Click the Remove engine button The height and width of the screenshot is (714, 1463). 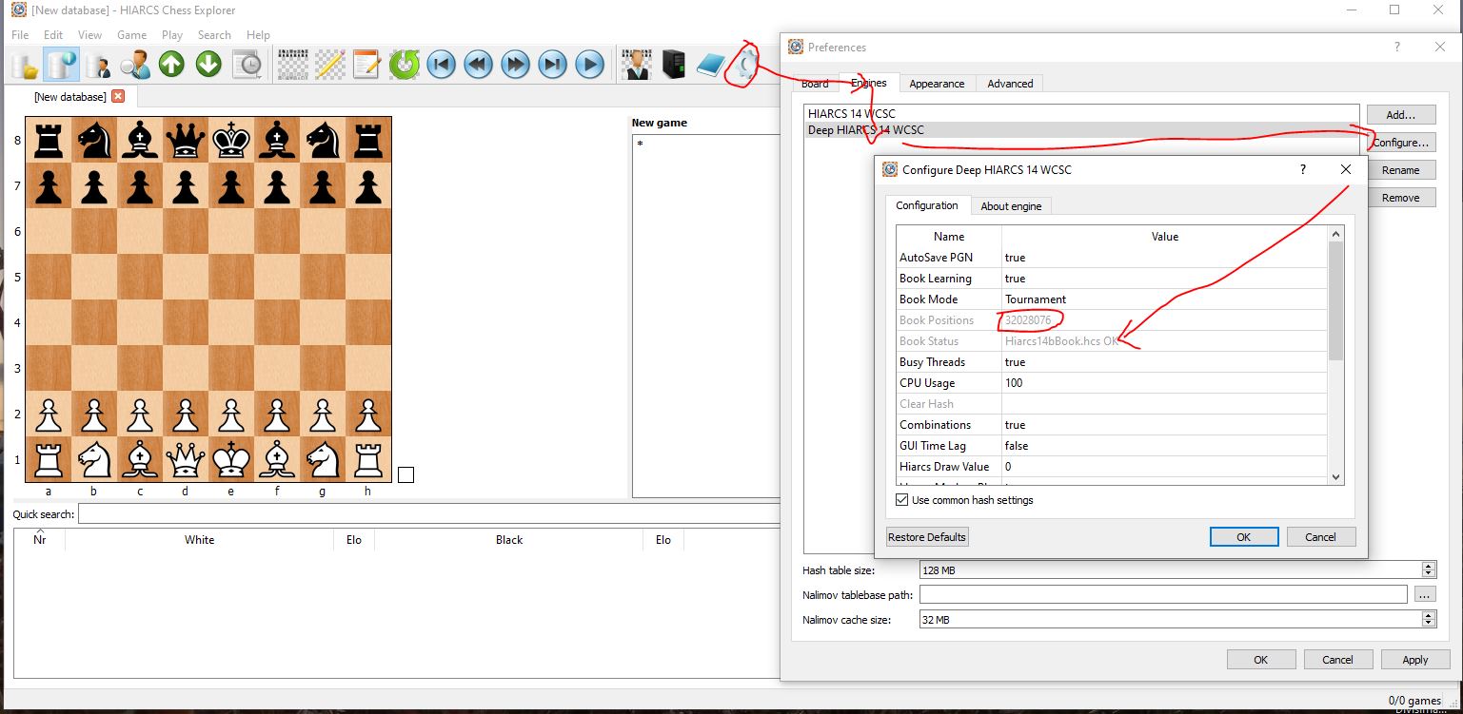[x=1401, y=198]
